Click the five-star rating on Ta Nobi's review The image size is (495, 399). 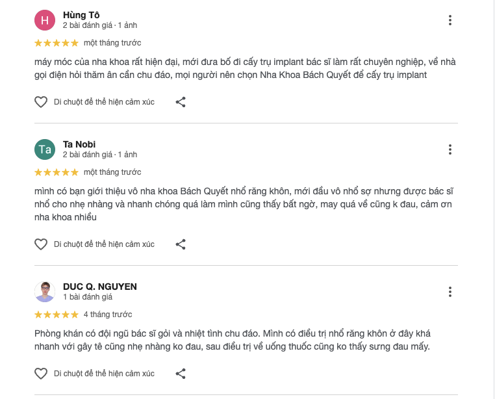coord(57,172)
